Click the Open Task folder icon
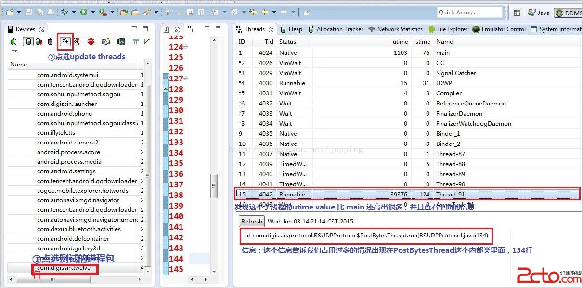 click(135, 12)
